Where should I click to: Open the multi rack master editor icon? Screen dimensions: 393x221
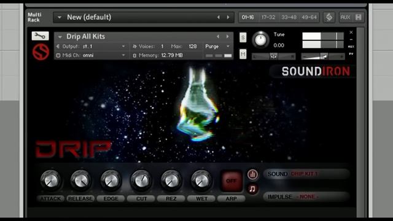click(x=329, y=17)
